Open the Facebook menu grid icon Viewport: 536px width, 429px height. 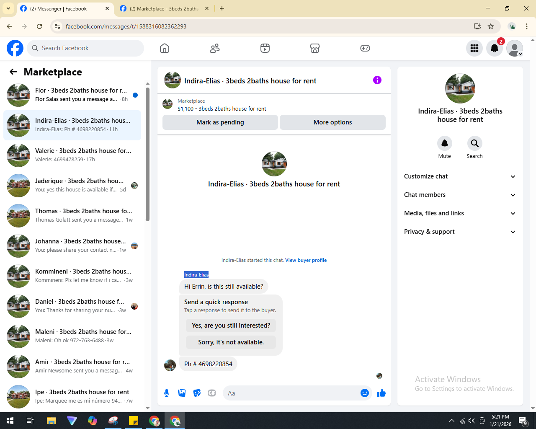474,48
